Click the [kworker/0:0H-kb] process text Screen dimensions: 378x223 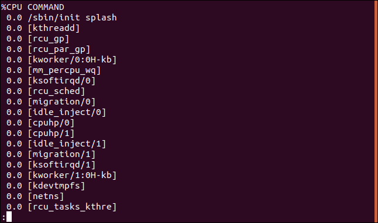(72, 60)
